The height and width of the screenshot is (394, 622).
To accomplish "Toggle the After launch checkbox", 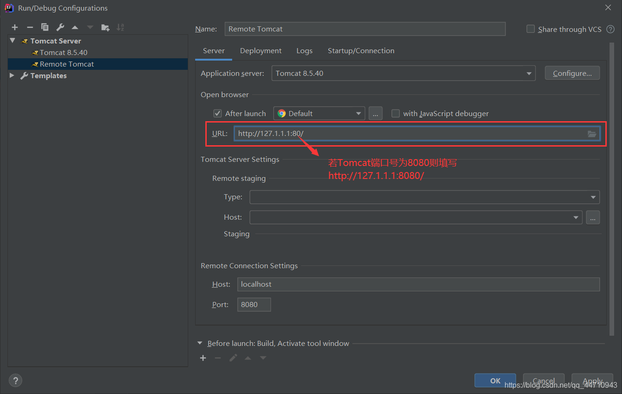I will pos(217,113).
